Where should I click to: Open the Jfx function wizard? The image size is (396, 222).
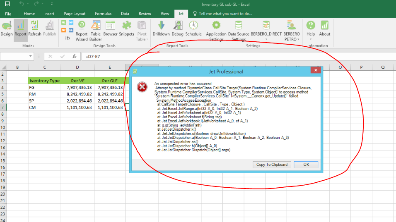(68, 38)
